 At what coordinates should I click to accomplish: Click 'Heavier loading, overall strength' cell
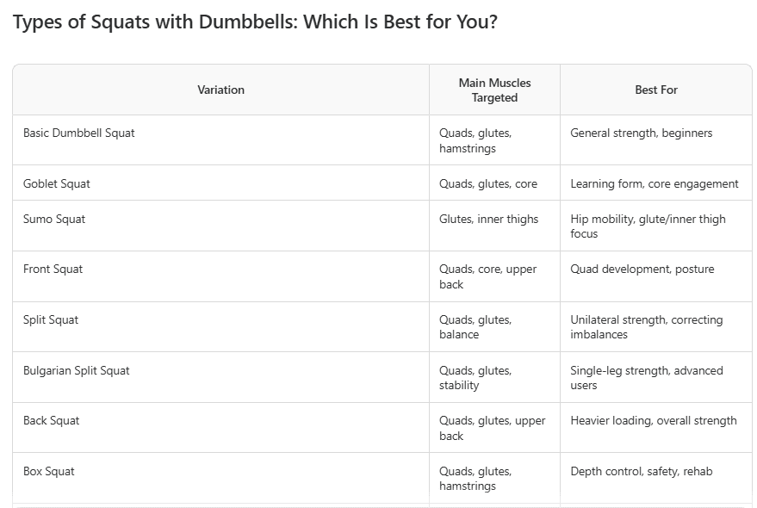click(x=654, y=421)
